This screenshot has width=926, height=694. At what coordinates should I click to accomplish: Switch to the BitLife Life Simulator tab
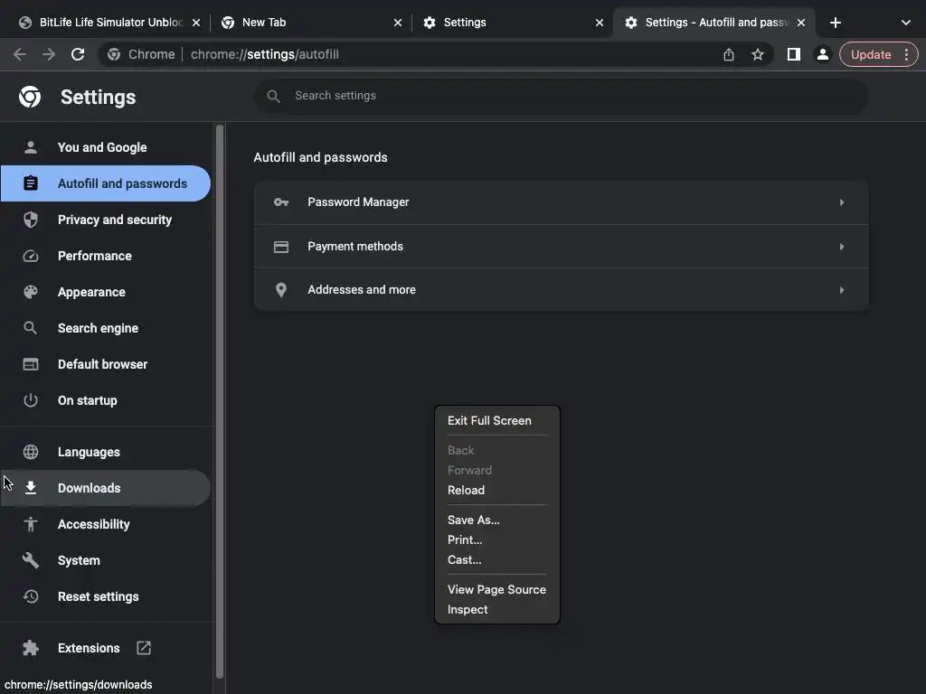[107, 23]
